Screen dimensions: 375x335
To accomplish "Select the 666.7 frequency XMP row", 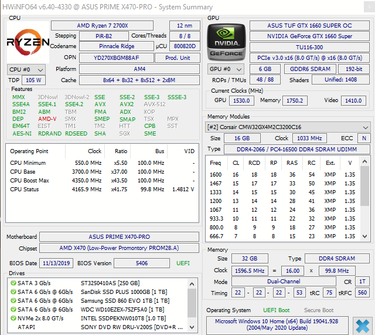I will [x=283, y=236].
